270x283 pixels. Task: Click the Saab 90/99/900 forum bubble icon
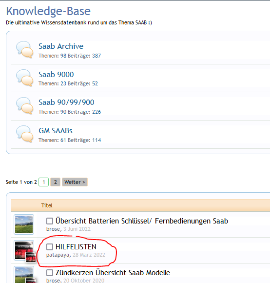(25, 106)
